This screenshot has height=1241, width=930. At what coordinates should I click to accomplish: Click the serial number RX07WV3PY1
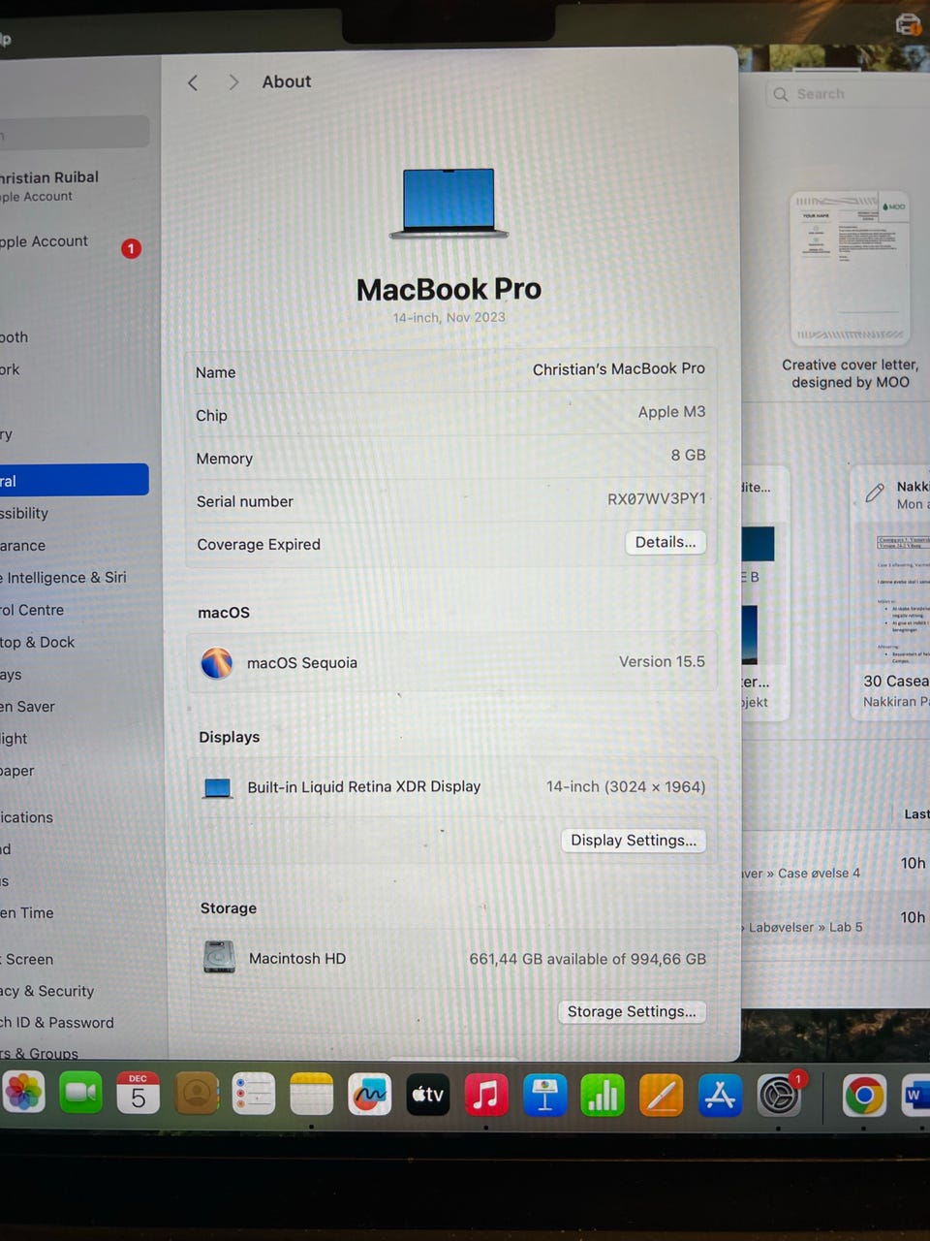(x=657, y=498)
